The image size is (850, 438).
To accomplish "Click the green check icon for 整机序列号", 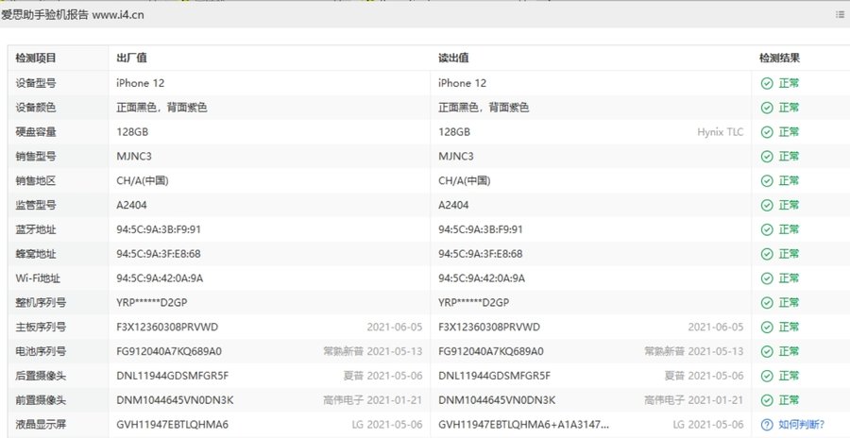I will coord(767,302).
